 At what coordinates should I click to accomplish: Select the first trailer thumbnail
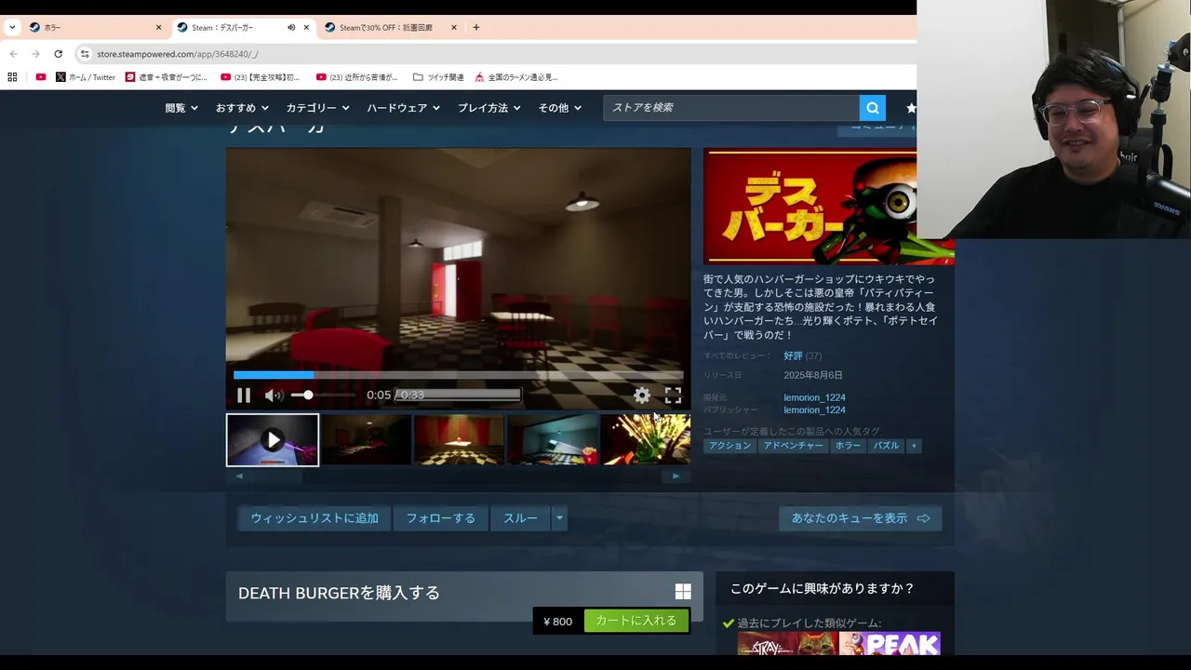pos(273,440)
